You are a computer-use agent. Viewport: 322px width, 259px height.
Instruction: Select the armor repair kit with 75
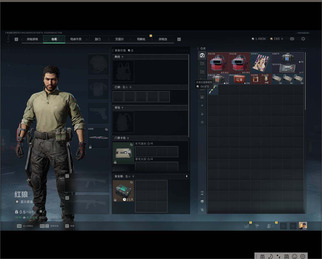tap(288, 57)
